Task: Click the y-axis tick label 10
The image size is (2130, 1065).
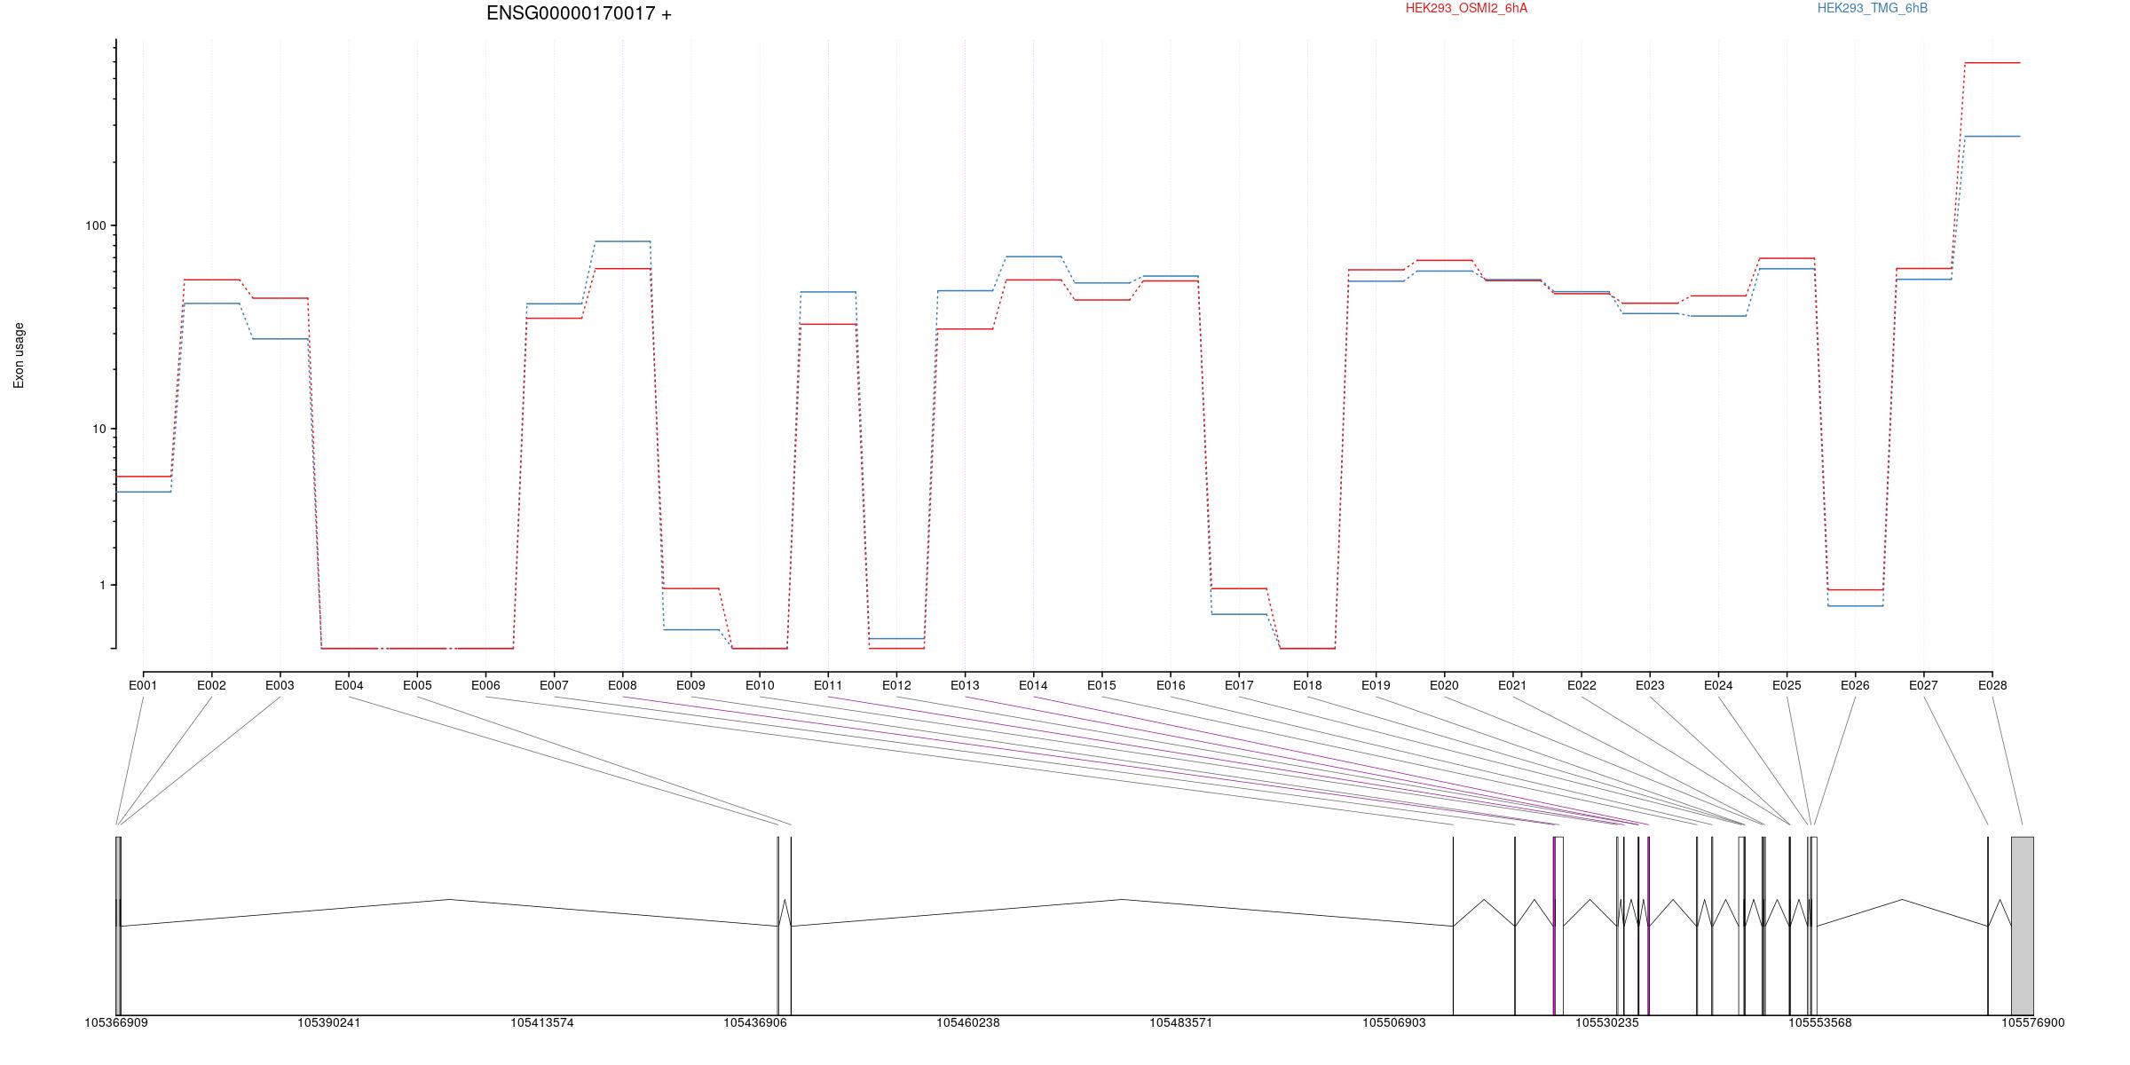Action: [99, 429]
